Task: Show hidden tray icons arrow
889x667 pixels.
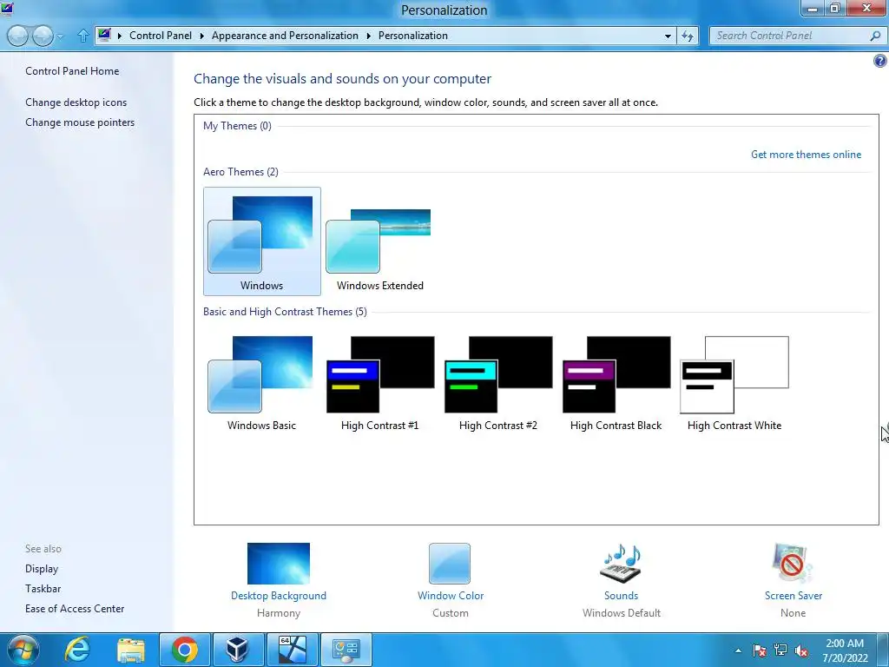Action: click(738, 650)
